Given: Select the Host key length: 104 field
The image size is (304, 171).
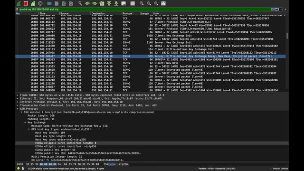Looking at the screenshot, I should click(x=50, y=133).
